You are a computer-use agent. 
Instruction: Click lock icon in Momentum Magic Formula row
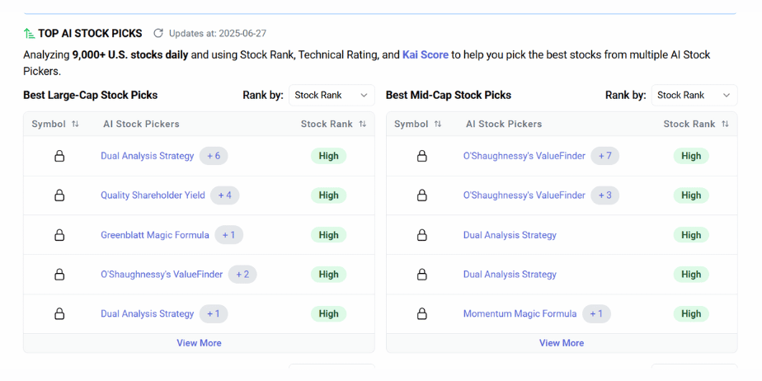[x=422, y=314]
